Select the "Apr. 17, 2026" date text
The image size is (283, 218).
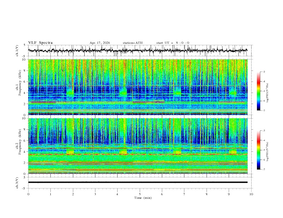tap(100, 43)
